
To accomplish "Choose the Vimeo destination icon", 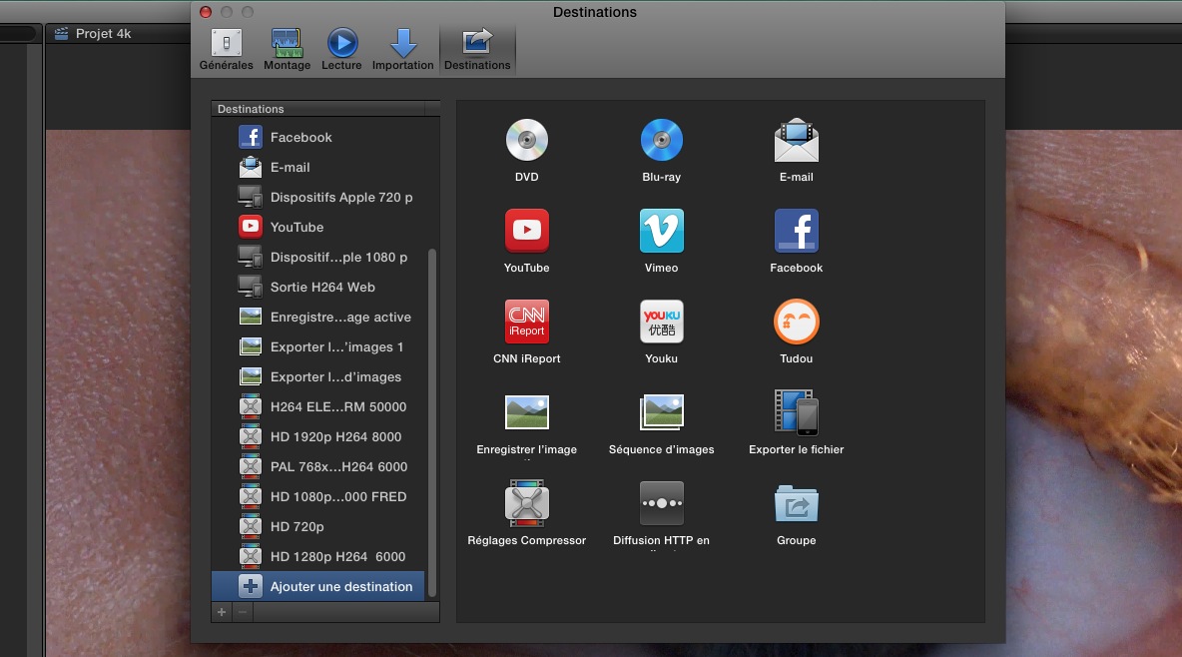I will [661, 230].
